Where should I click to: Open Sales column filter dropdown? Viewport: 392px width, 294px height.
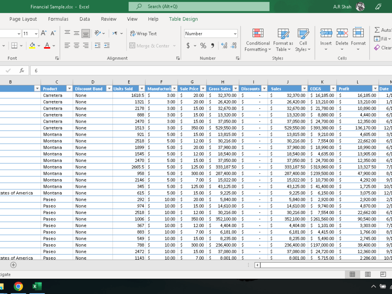coord(304,89)
